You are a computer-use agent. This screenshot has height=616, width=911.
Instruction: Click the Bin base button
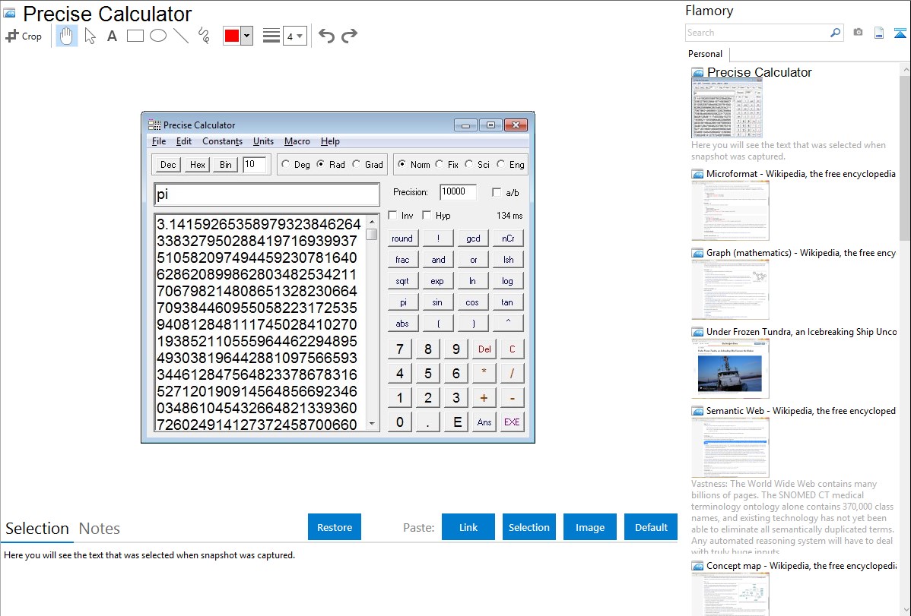pyautogui.click(x=225, y=164)
